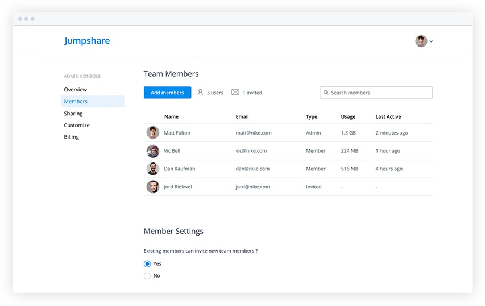Screen dimensions: 485x306
Task: Expand the account dropdown chevron
Action: click(431, 41)
